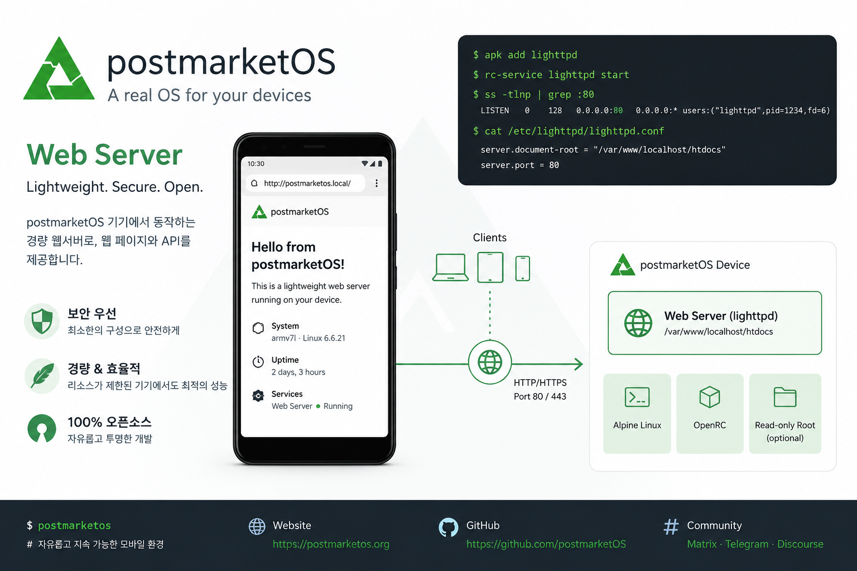857x571 pixels.
Task: Select the Alpine Linux tile
Action: (x=637, y=414)
